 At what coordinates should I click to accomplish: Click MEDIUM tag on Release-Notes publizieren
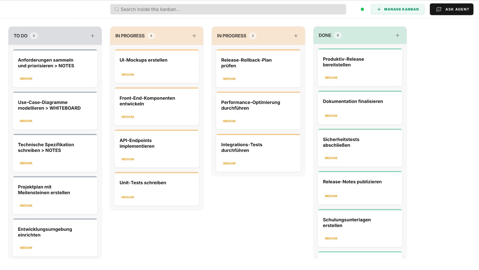click(x=331, y=196)
